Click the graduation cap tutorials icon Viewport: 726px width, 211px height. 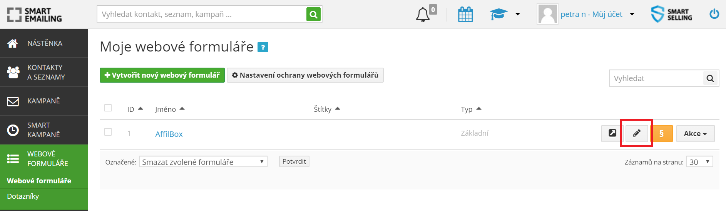(x=499, y=15)
